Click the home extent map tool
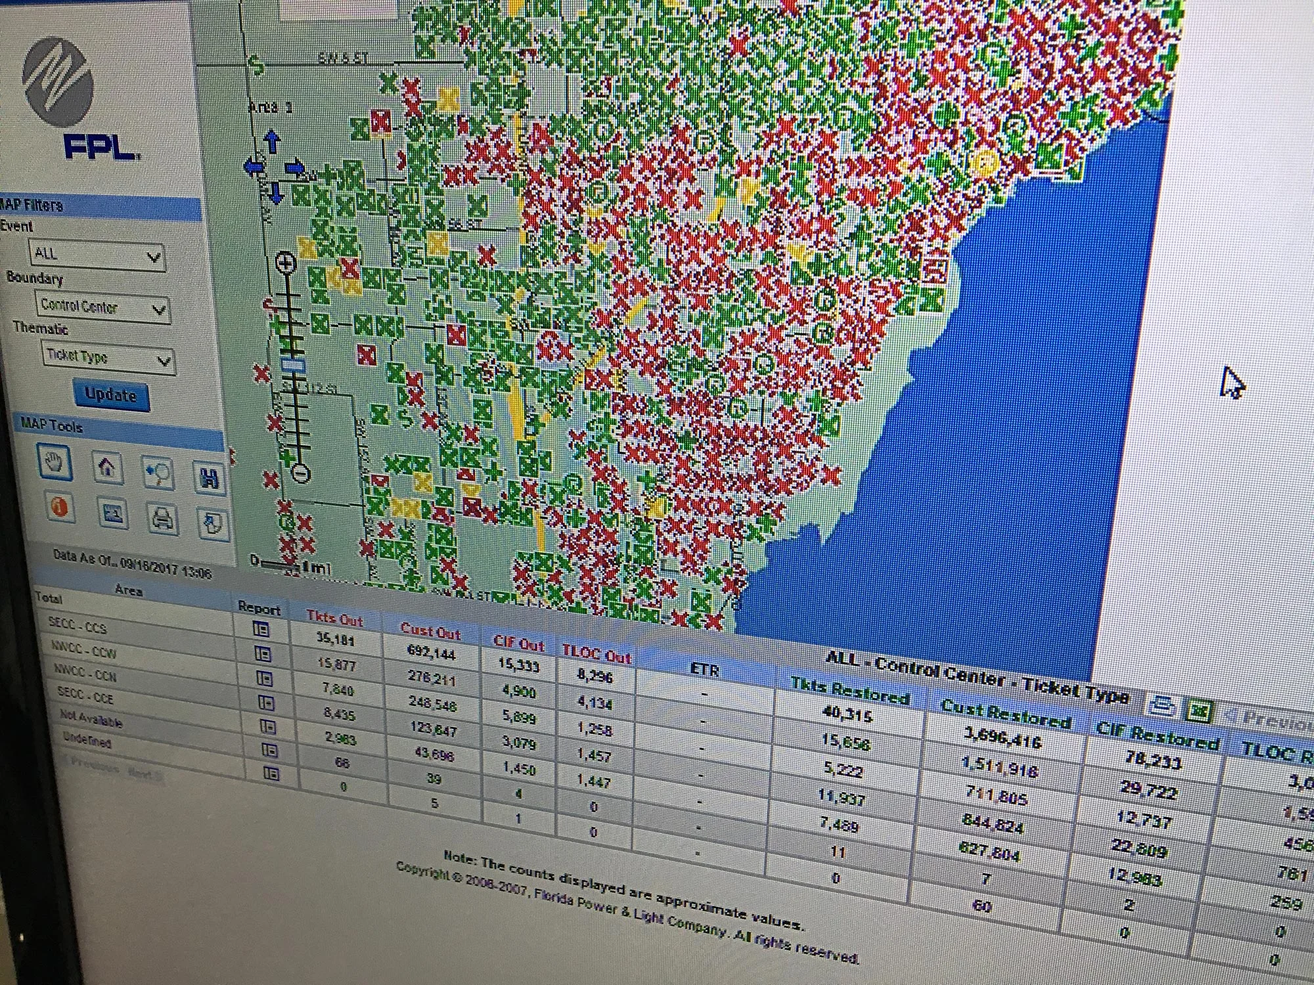 pos(107,468)
